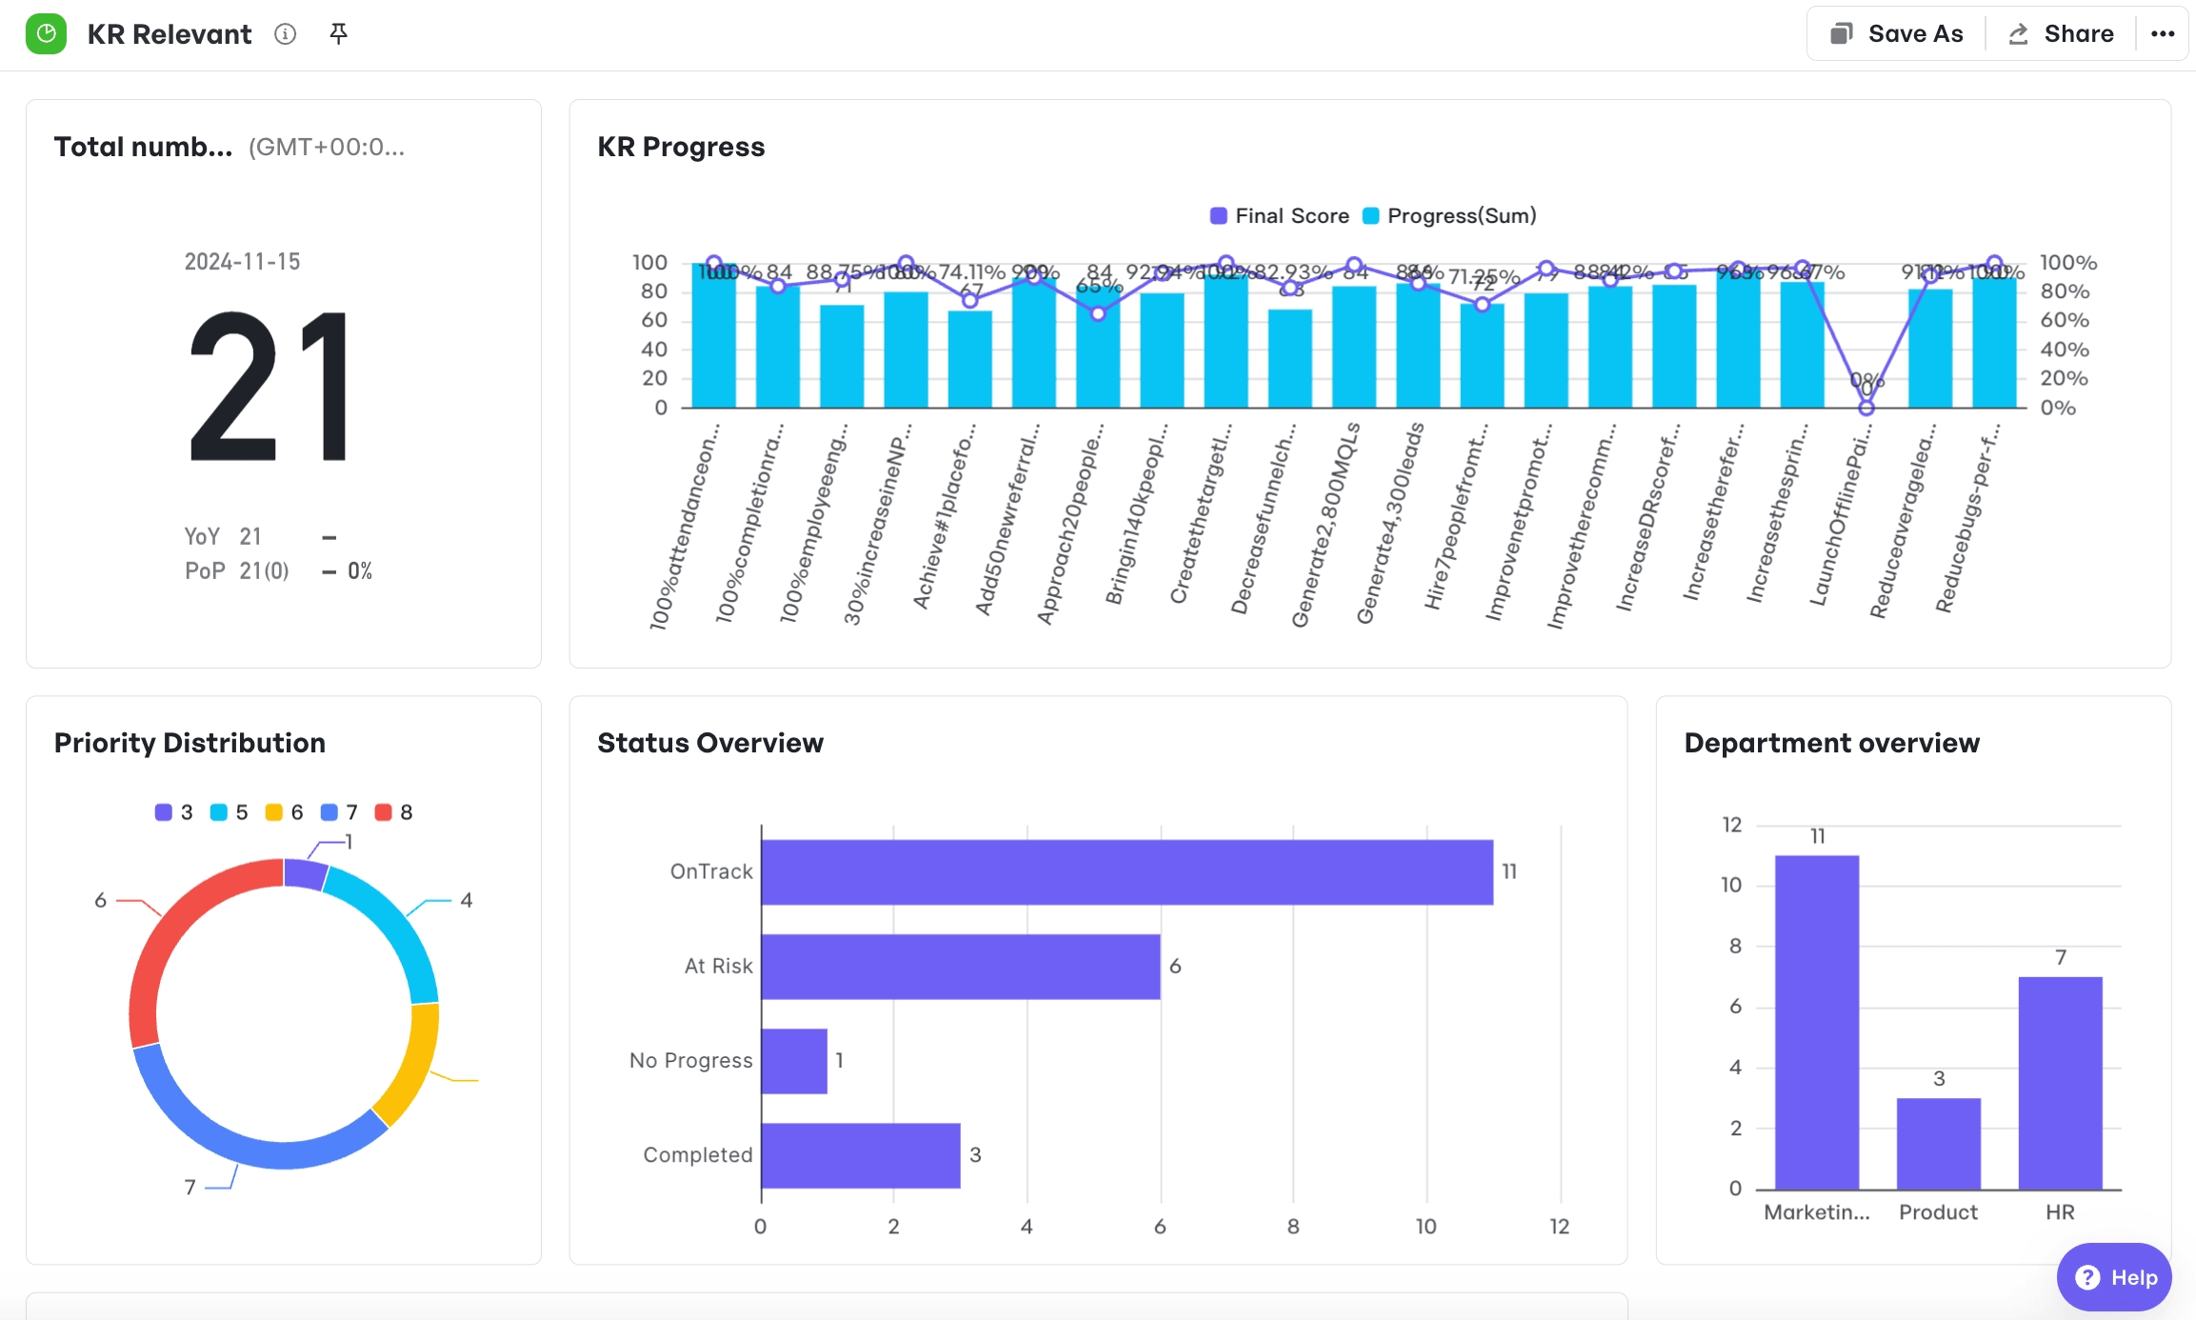Open the three-dot more options menu

[2162, 34]
